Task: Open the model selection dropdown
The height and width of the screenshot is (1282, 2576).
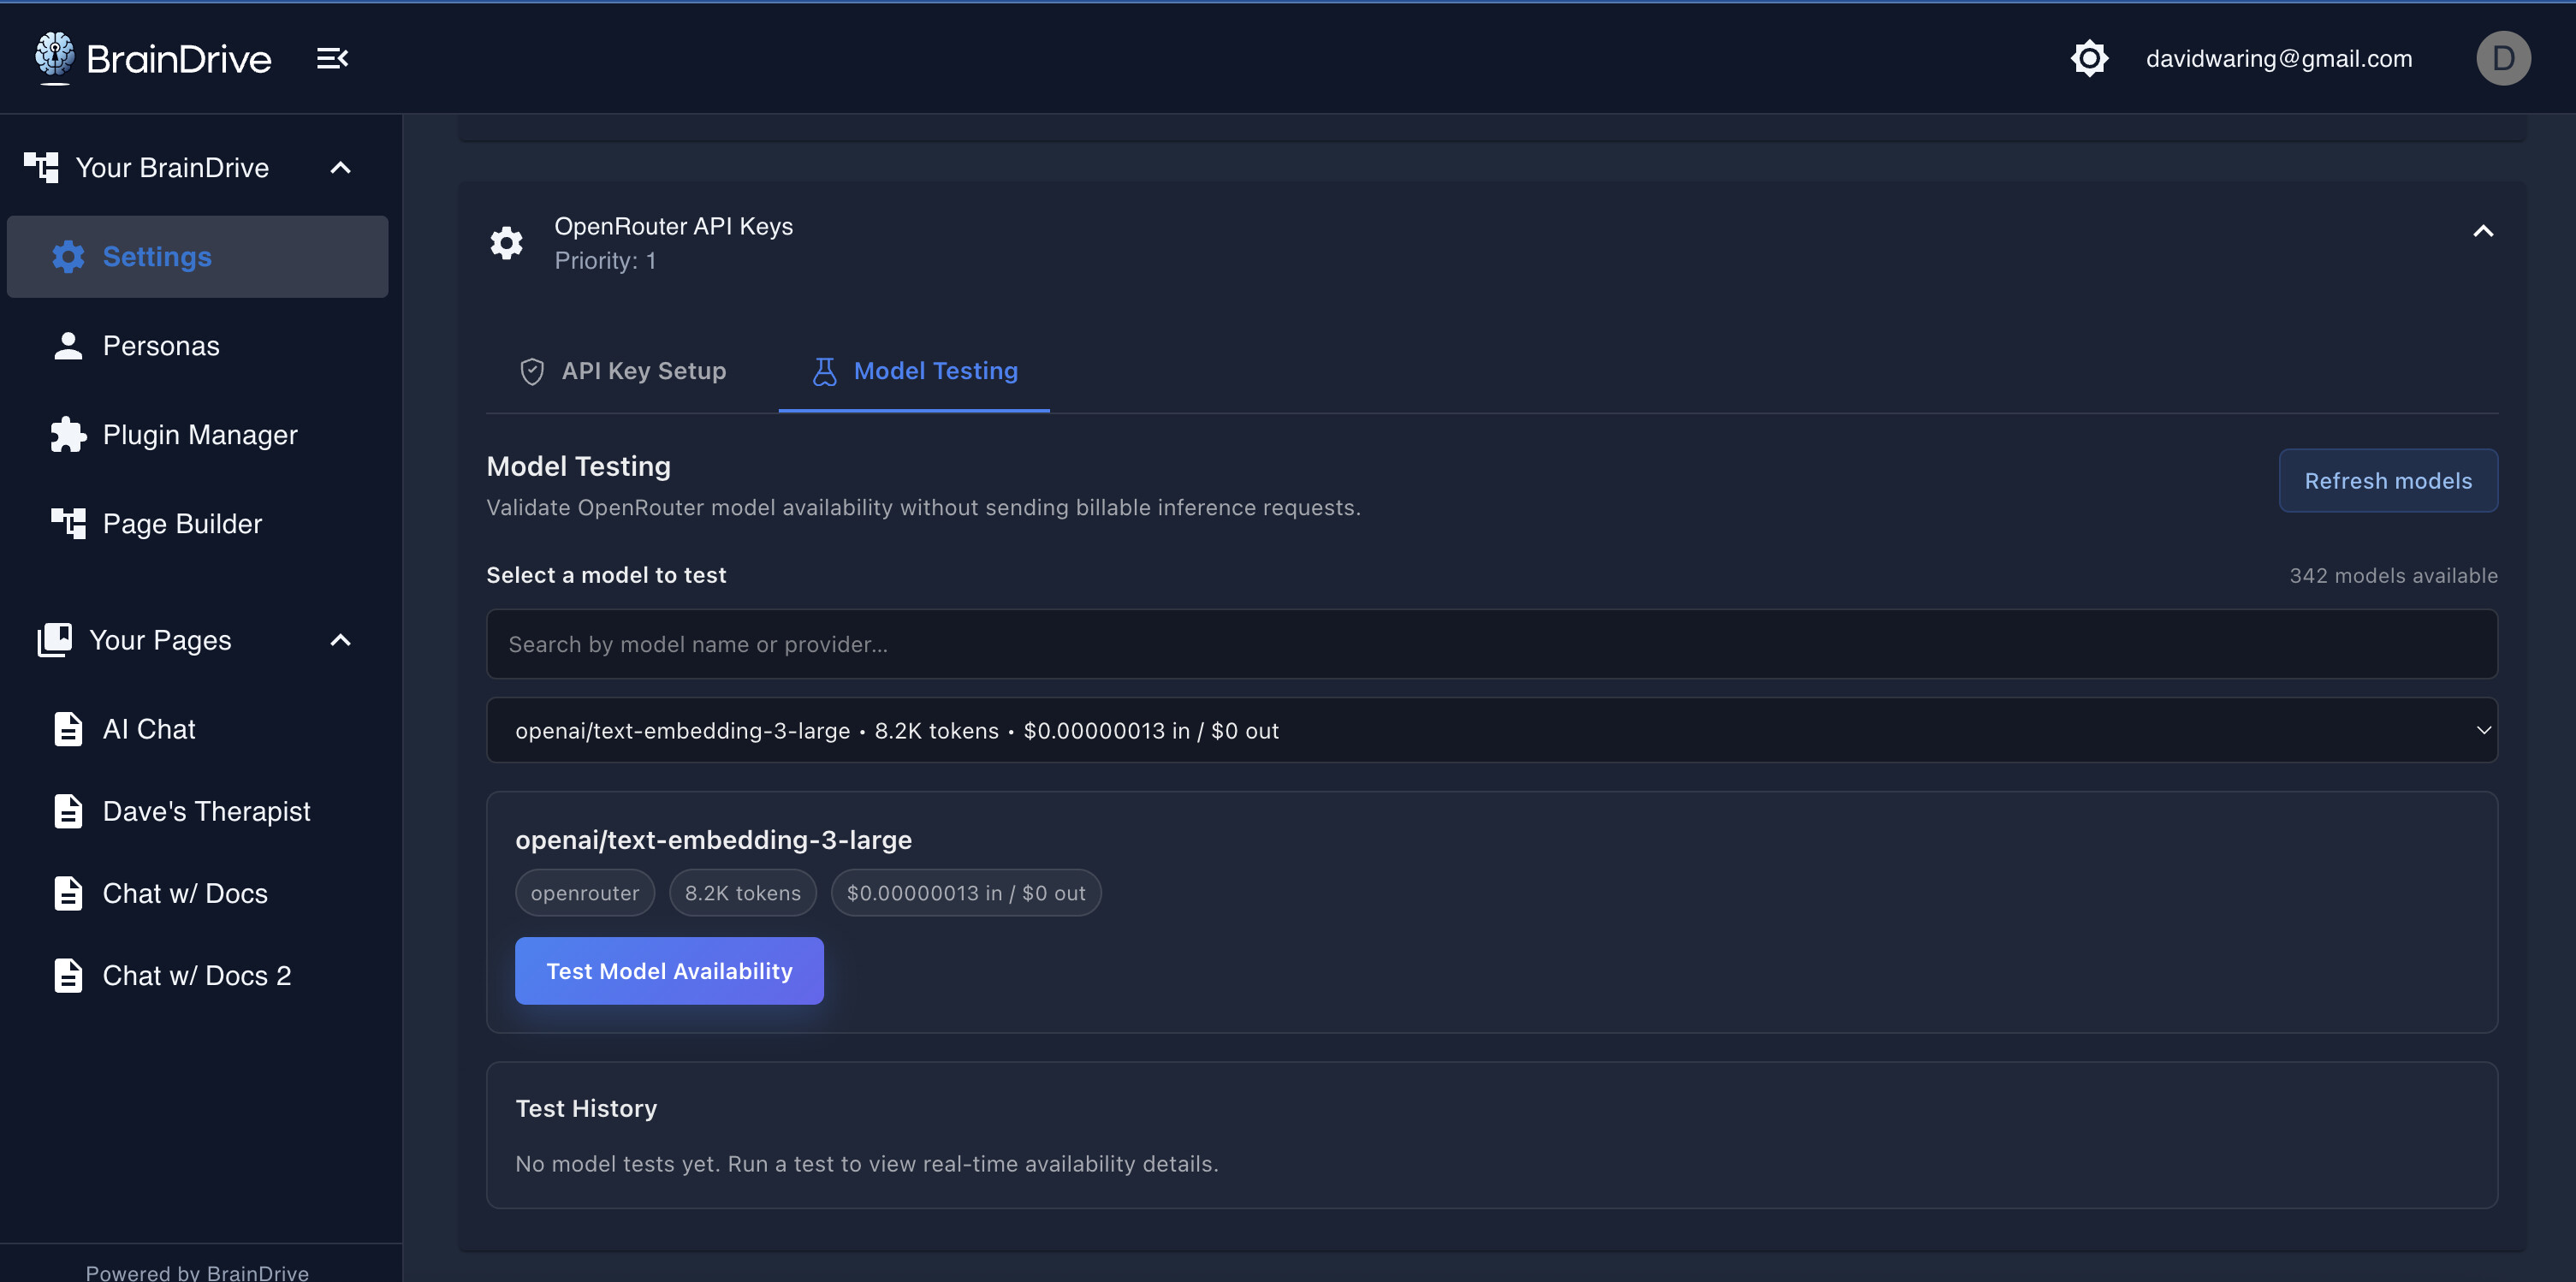Action: pos(1491,731)
